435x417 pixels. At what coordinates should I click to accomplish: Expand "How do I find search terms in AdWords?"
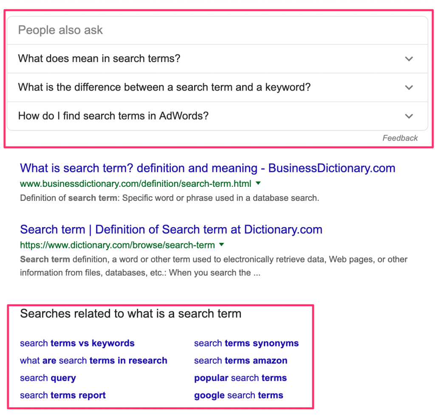[409, 116]
